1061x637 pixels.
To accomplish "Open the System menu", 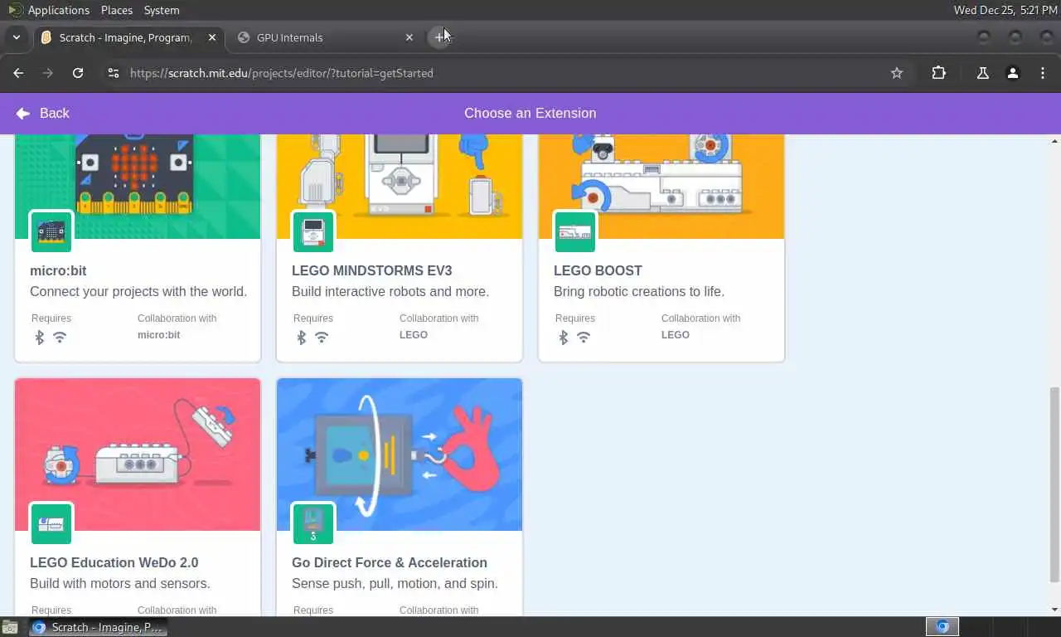I will [162, 10].
